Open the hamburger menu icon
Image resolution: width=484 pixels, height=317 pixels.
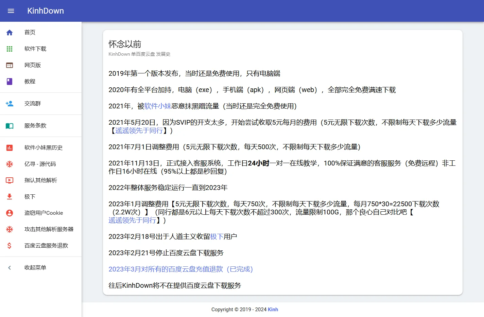point(11,11)
